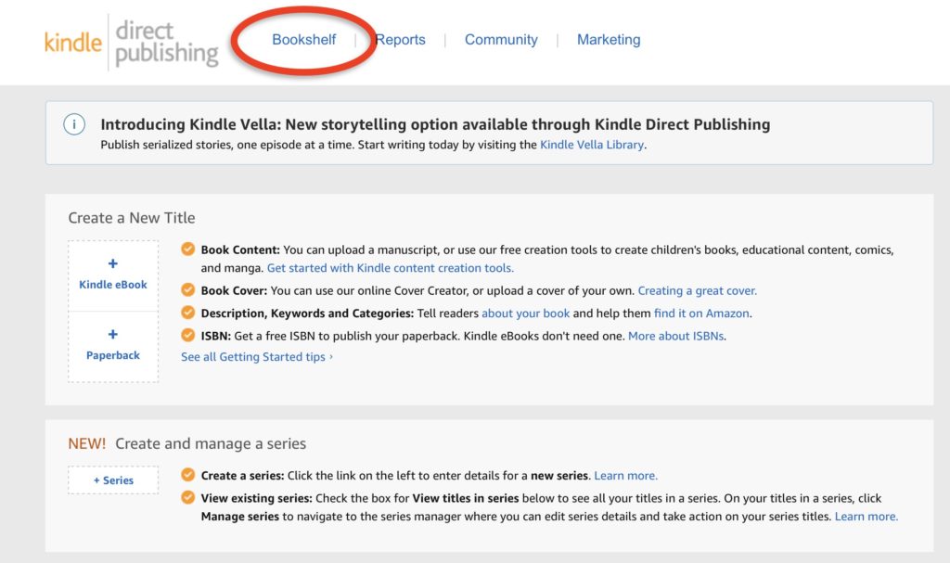Select the Bookshelf navigation item
The image size is (950, 563).
pyautogui.click(x=303, y=40)
